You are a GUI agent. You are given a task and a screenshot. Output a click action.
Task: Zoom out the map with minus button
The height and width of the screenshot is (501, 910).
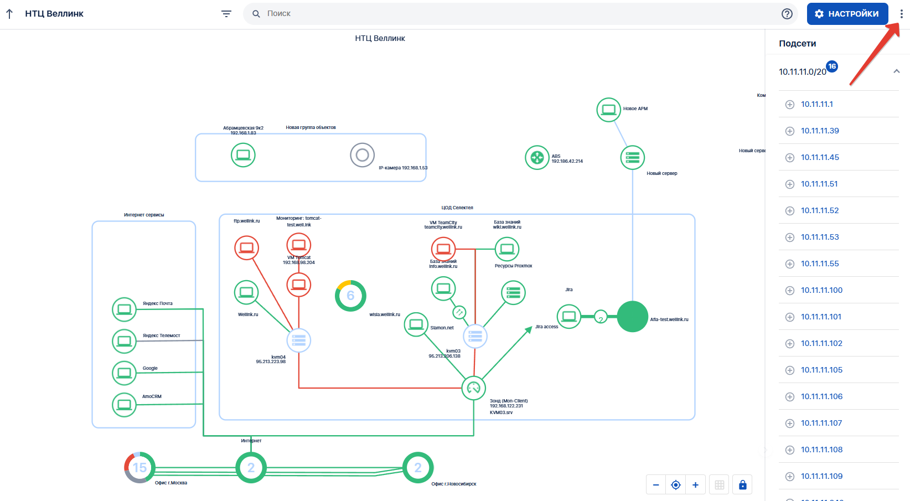tap(656, 485)
